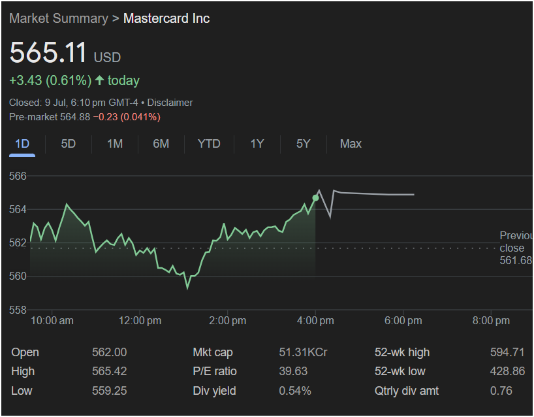This screenshot has width=534, height=417.
Task: Select the 52-wk low value 428.86
Action: tap(507, 371)
